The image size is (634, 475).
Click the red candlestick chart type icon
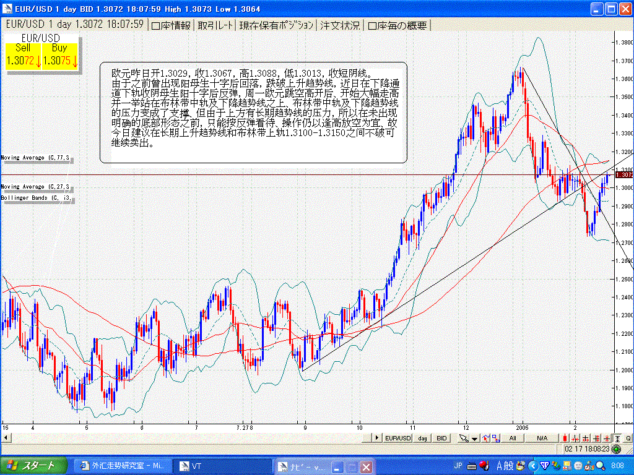point(565,439)
